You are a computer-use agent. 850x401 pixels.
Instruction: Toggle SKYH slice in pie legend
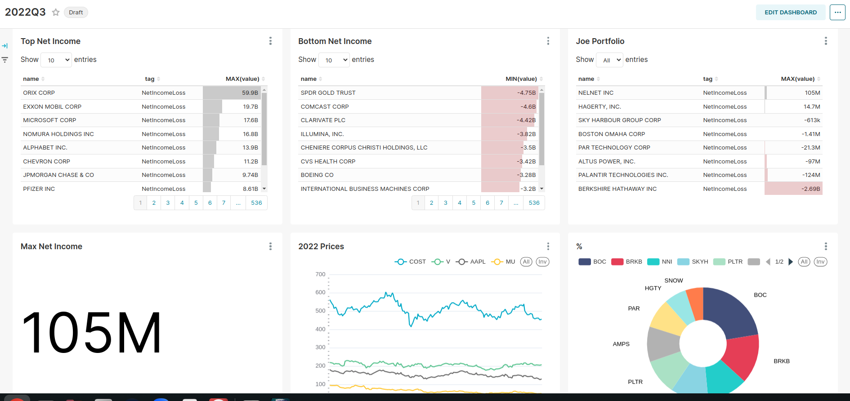pos(693,262)
